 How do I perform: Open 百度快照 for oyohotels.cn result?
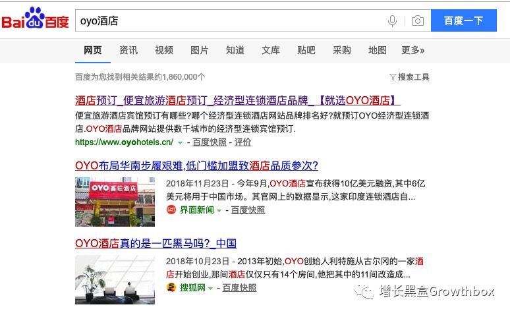[210, 142]
